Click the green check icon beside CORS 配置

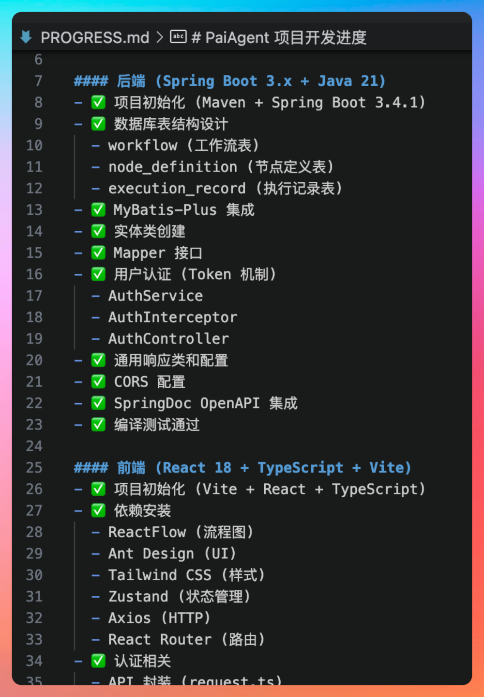click(98, 382)
